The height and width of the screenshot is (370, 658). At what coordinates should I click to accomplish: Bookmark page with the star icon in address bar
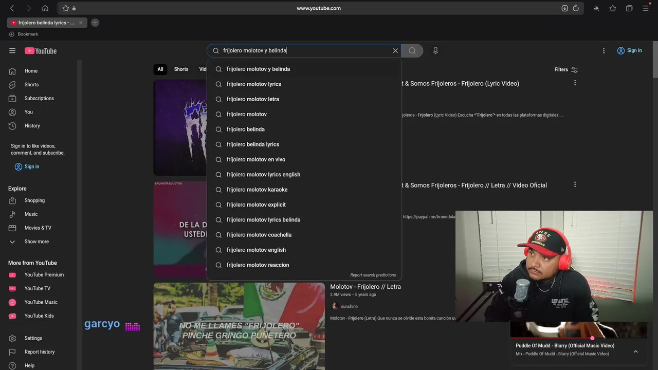(66, 8)
